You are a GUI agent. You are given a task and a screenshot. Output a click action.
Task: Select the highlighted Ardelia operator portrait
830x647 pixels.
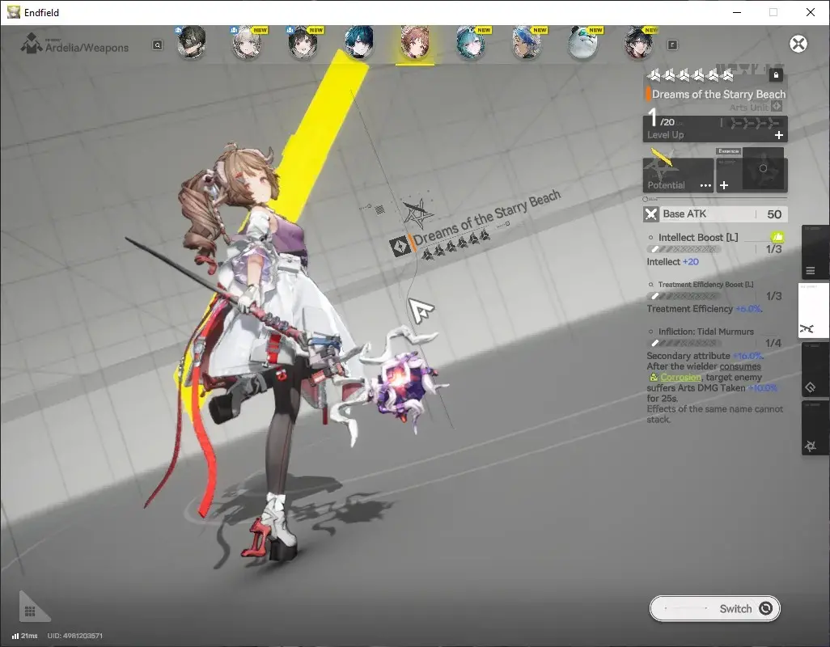[415, 42]
